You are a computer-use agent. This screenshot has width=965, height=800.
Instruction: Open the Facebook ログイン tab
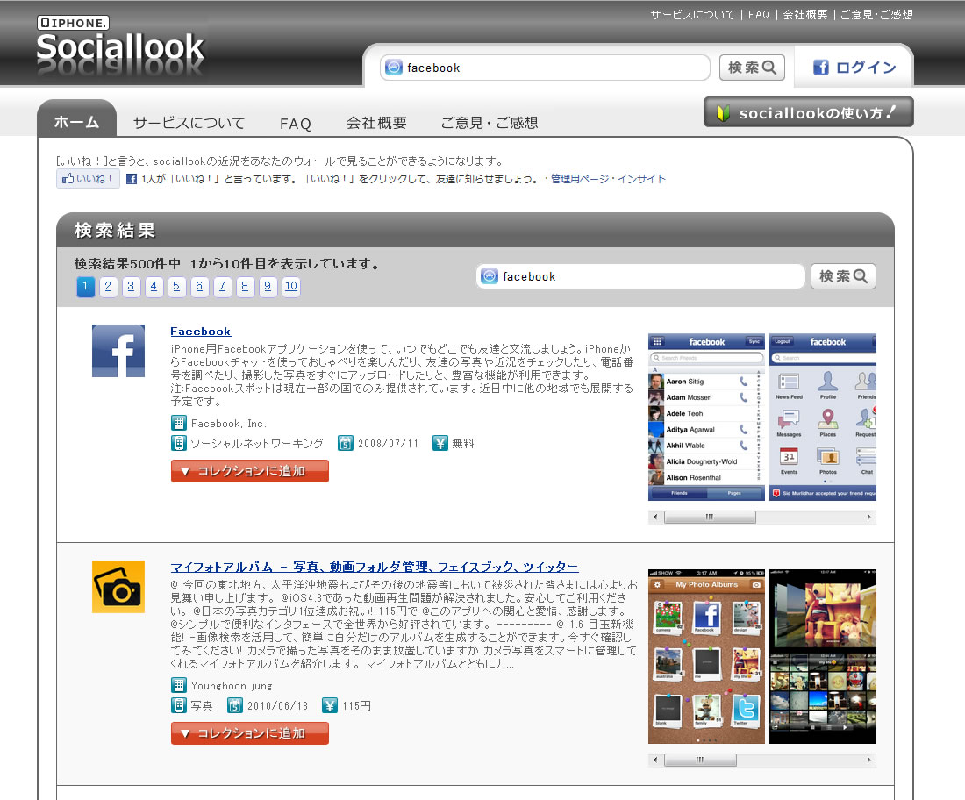(x=854, y=68)
